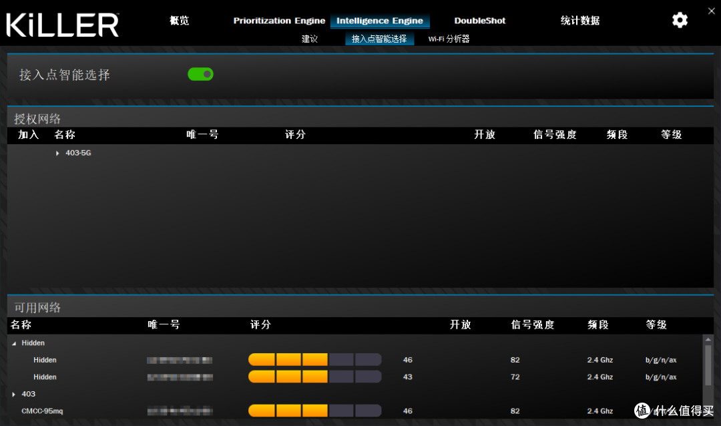Switch to Prioritization Engine tab
This screenshot has width=721, height=426.
[x=279, y=21]
